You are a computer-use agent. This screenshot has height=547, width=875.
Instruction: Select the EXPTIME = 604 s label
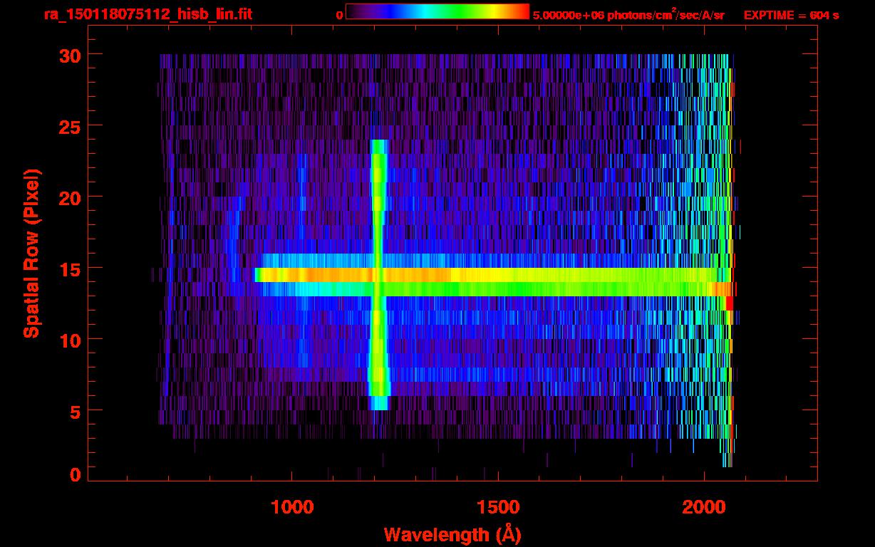point(791,15)
